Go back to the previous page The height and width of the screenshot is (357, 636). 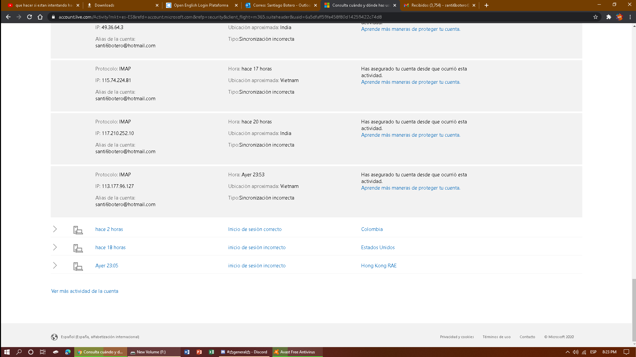pyautogui.click(x=8, y=17)
